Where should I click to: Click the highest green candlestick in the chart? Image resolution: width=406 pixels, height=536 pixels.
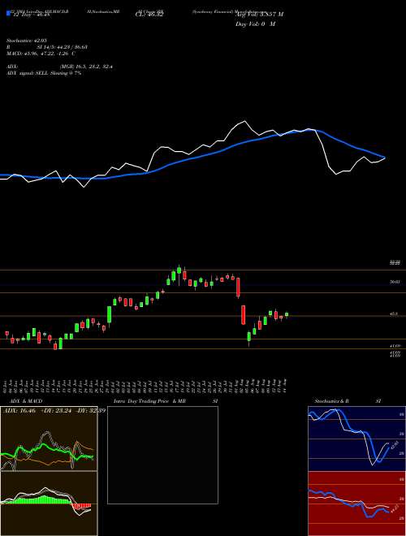[179, 270]
